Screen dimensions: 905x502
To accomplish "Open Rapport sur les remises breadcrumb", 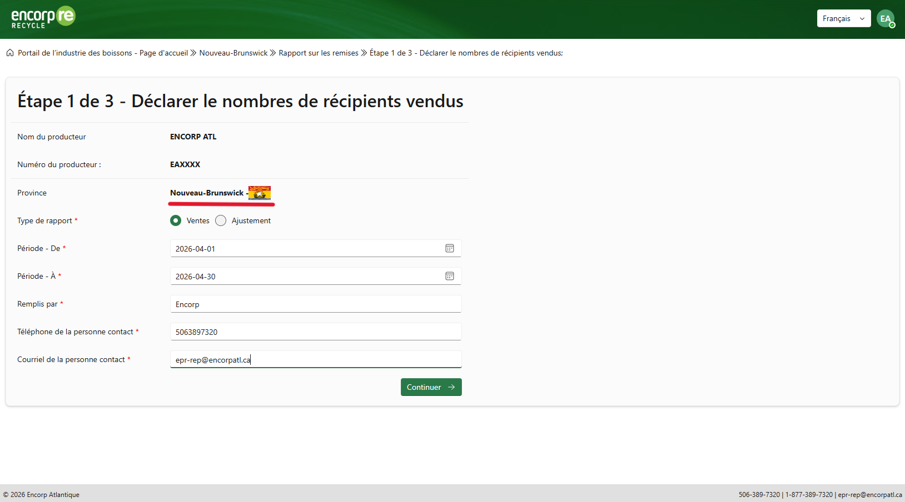I will [319, 53].
